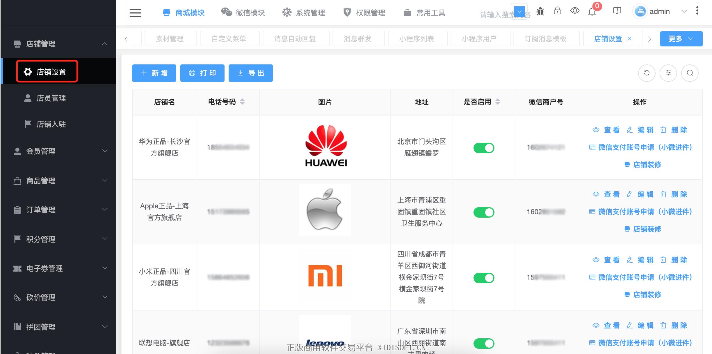Screen dimensions: 712x354
Task: Click the lock screen icon
Action: point(557,11)
